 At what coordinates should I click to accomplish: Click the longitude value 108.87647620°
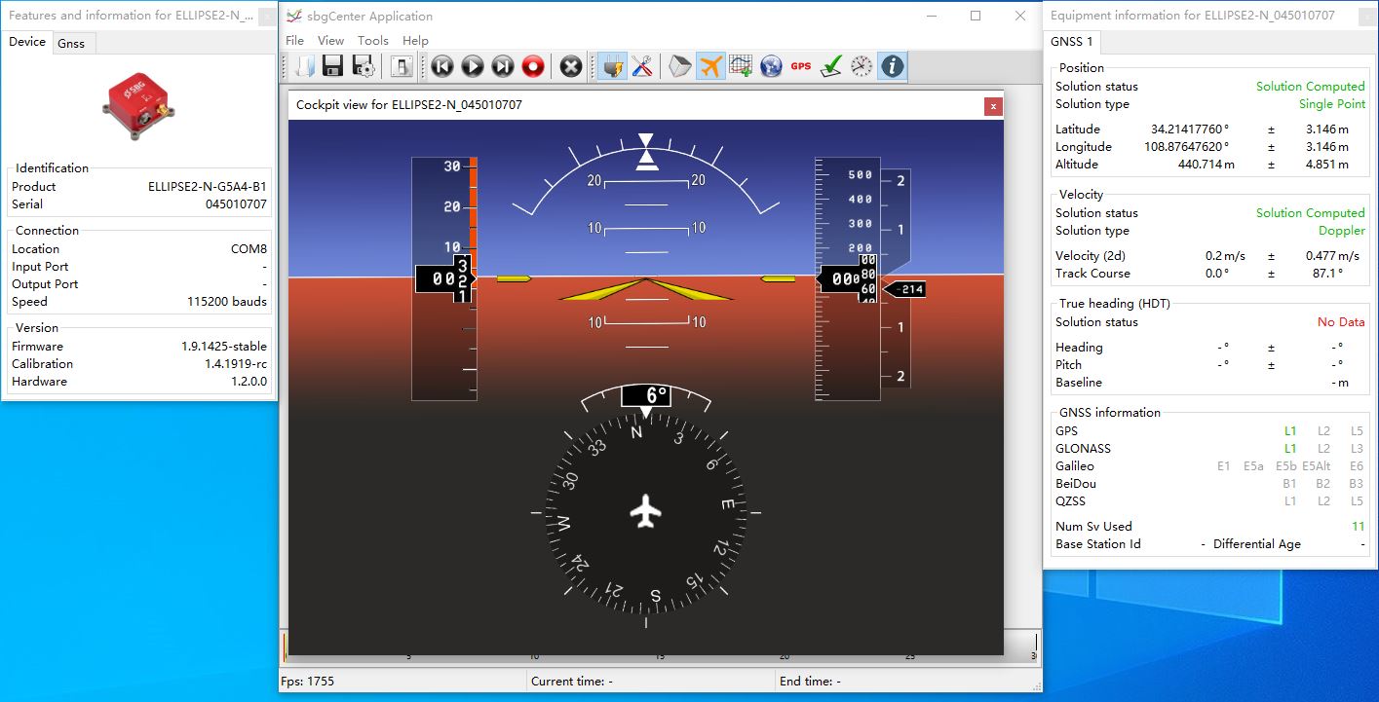click(1186, 147)
